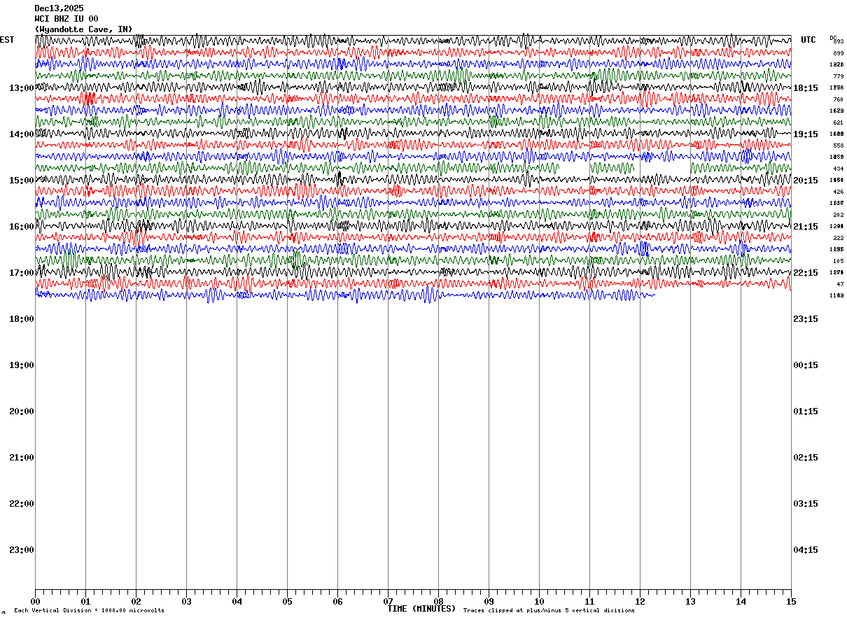Viewport: 847px width, 620px height.
Task: Click the 13:00 EST time label
Action: click(22, 88)
